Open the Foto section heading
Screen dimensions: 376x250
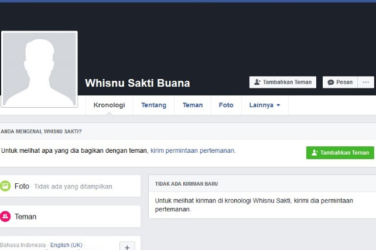(22, 186)
